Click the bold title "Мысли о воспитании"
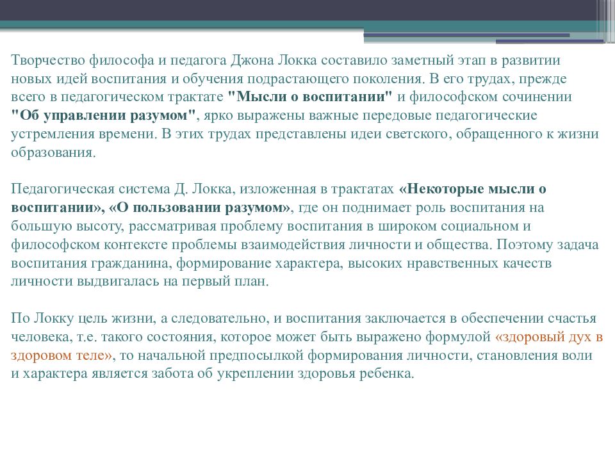The height and width of the screenshot is (461, 615). [x=310, y=97]
